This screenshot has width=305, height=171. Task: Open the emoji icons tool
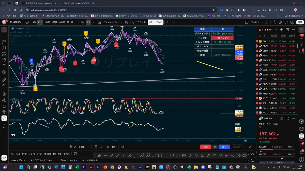coord(4,72)
